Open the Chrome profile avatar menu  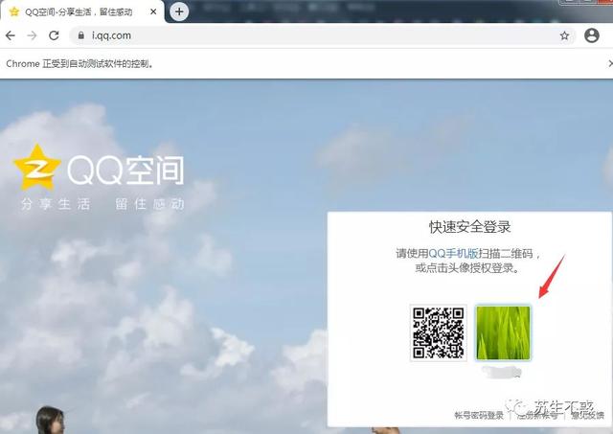[x=592, y=35]
